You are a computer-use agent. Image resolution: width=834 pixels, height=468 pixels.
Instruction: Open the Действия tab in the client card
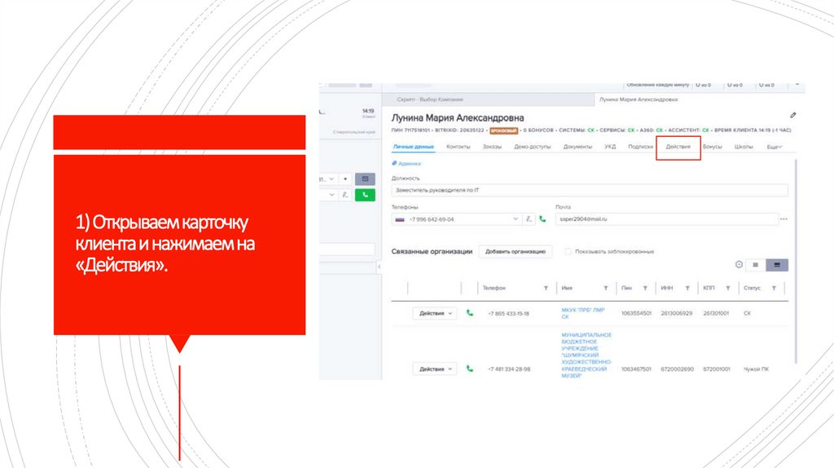678,147
